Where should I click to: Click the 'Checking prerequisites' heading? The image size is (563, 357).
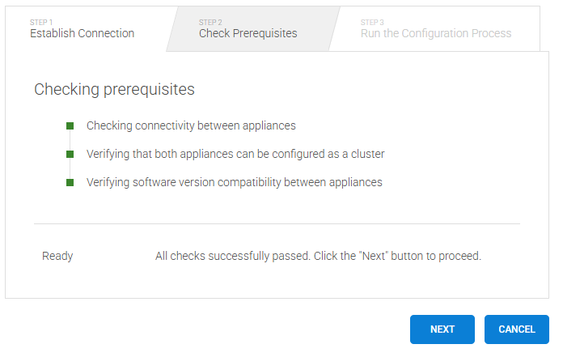click(x=114, y=89)
